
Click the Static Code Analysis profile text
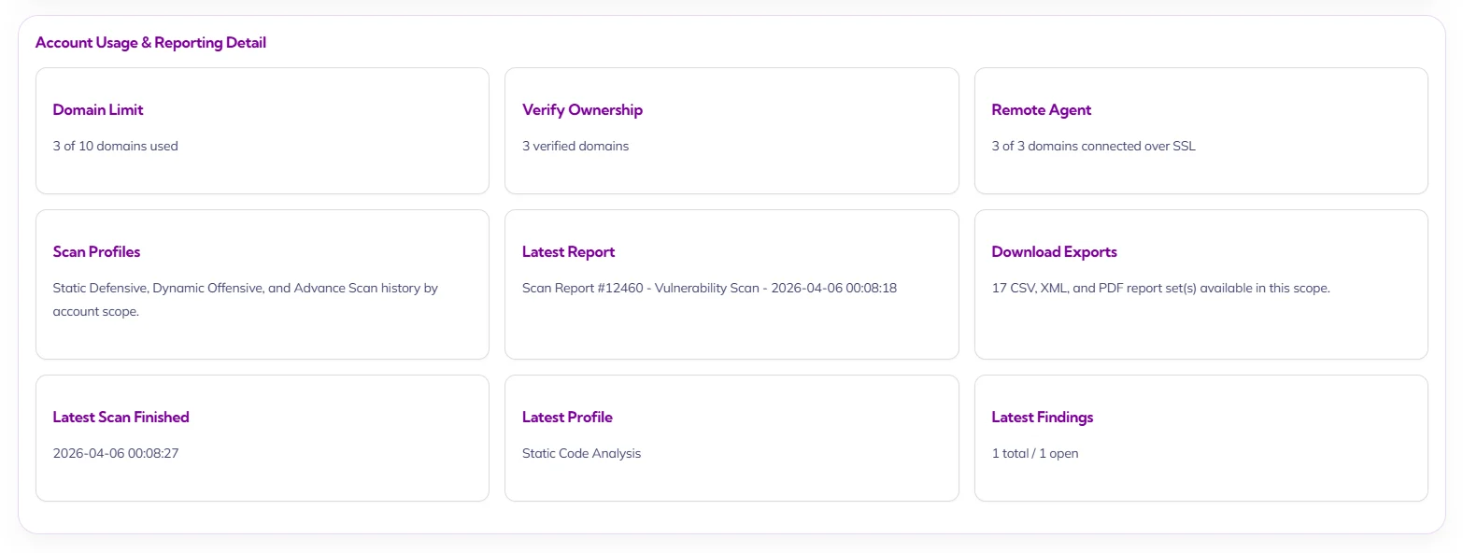581,454
